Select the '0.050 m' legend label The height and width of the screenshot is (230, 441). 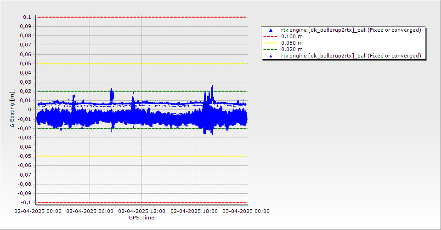coord(292,43)
